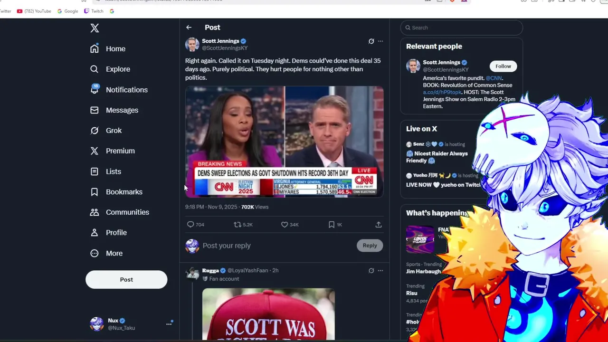Click the @CNN mention link in bio
The image size is (608, 342).
(x=494, y=78)
